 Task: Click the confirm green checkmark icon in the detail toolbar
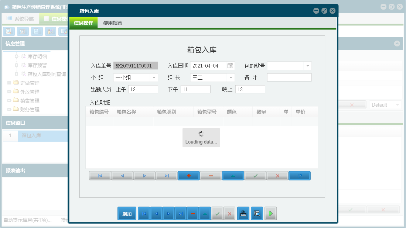(255, 176)
